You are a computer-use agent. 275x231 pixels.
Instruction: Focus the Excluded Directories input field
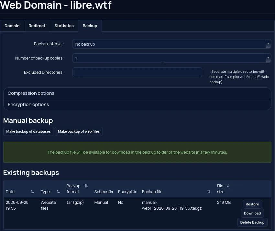point(137,72)
